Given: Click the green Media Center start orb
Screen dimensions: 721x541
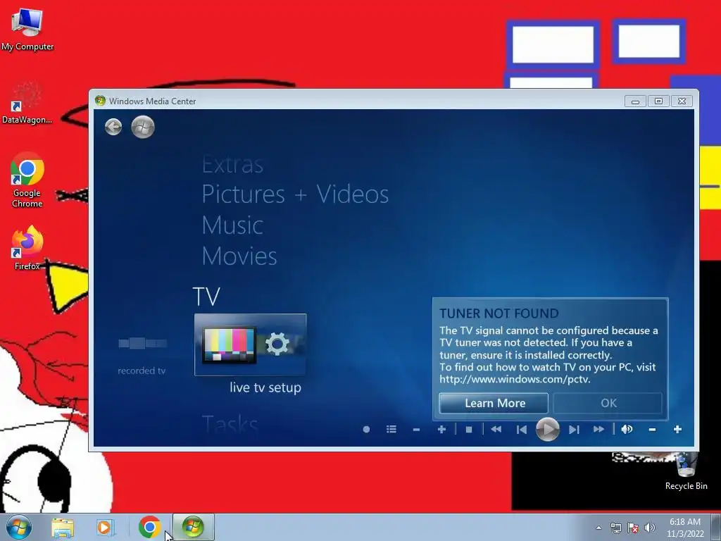Looking at the screenshot, I should tap(143, 127).
